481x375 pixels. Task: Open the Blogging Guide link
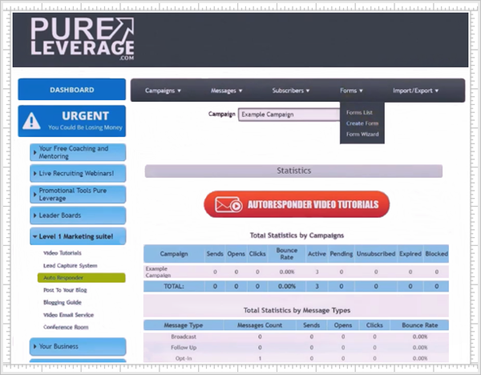pyautogui.click(x=63, y=302)
